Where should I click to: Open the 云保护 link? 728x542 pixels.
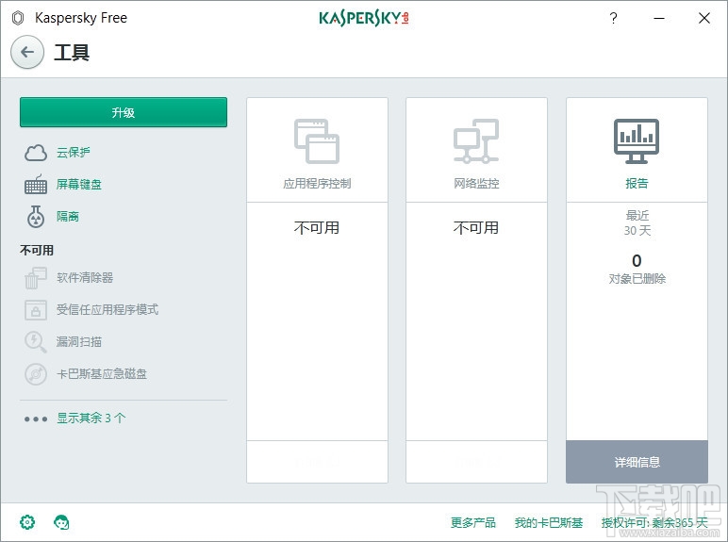(x=74, y=152)
